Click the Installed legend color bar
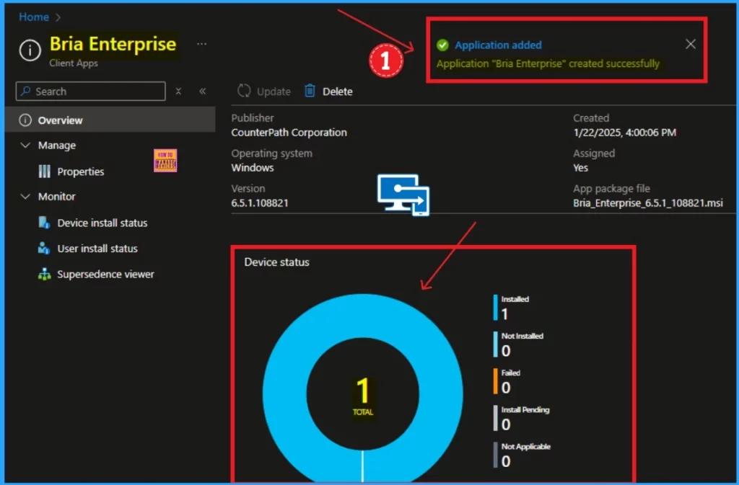 coord(495,308)
